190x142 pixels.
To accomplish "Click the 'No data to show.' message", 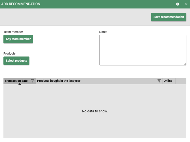I will click(x=95, y=111).
